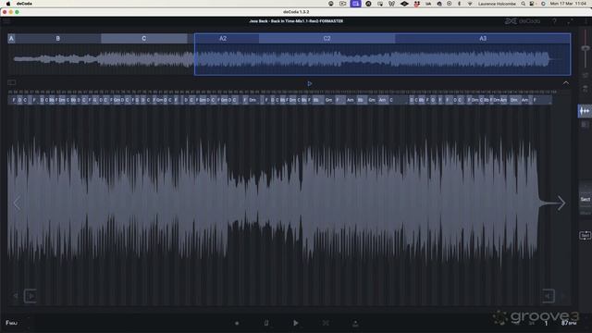Activate the waveform view icon in right sidebar
592x333 pixels.
(585, 111)
